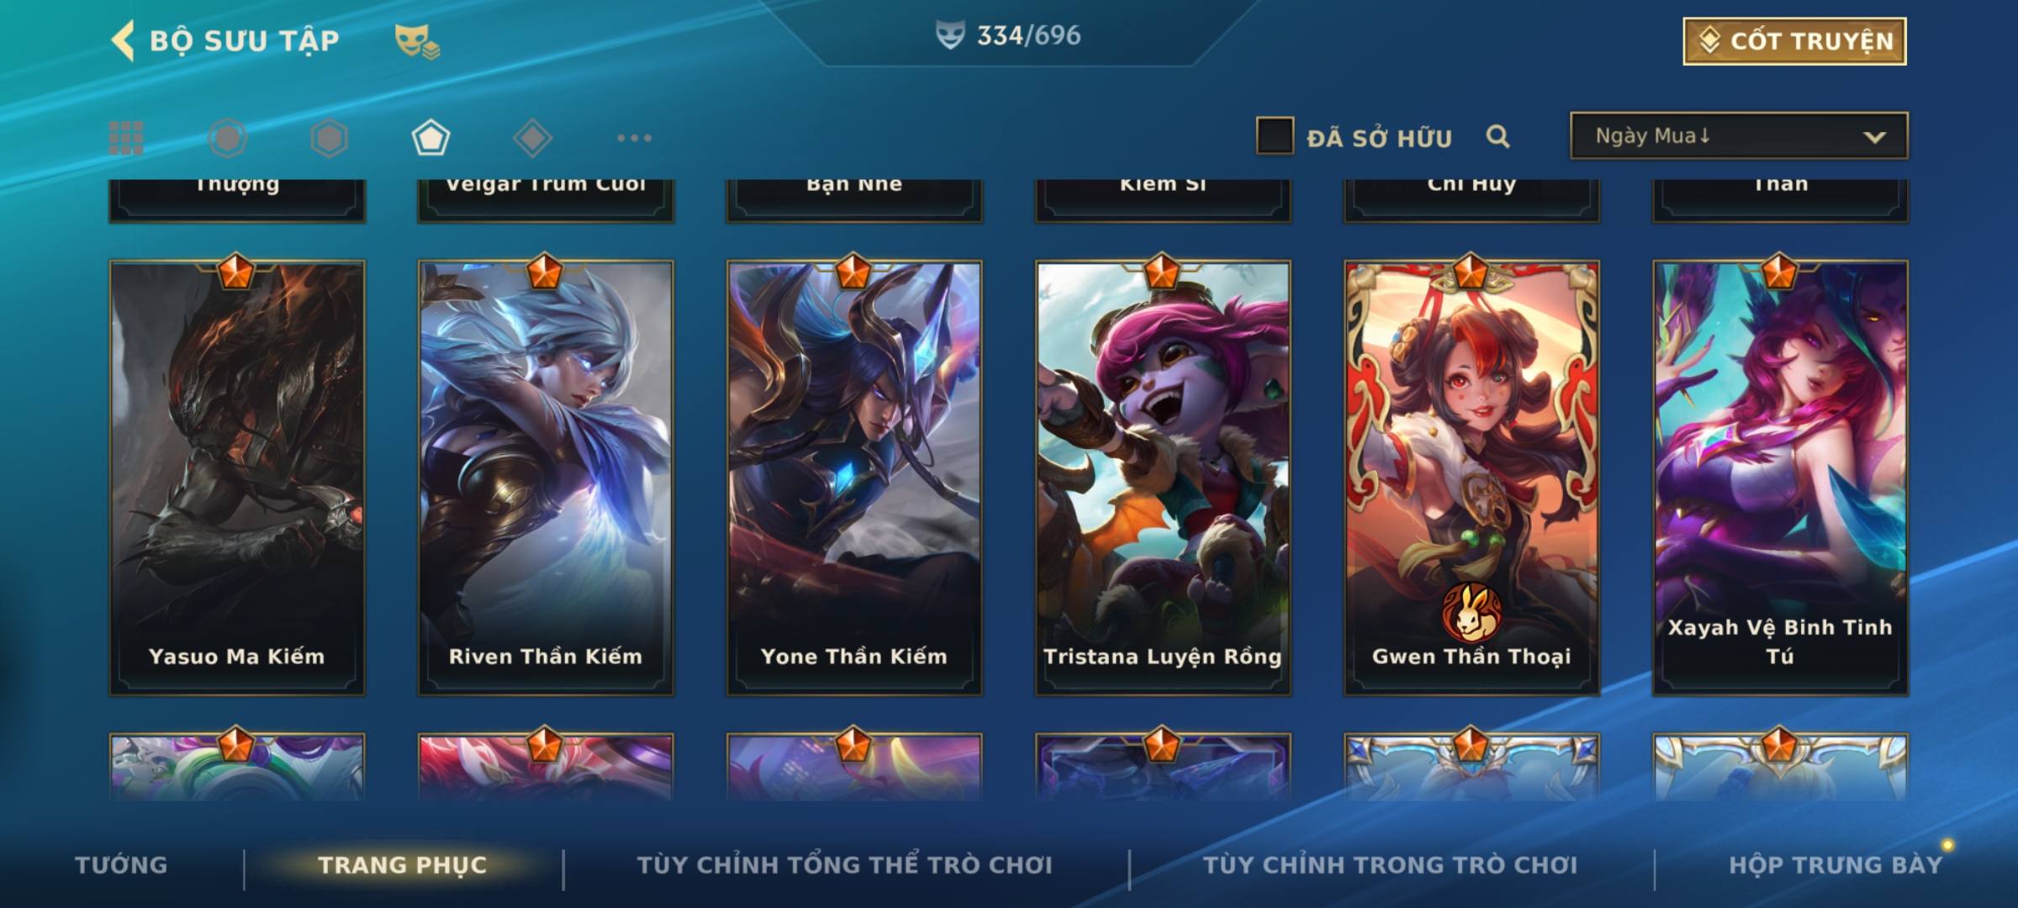Open the Cốt Truyện button
Screen dimensions: 2018x908
(x=1794, y=40)
